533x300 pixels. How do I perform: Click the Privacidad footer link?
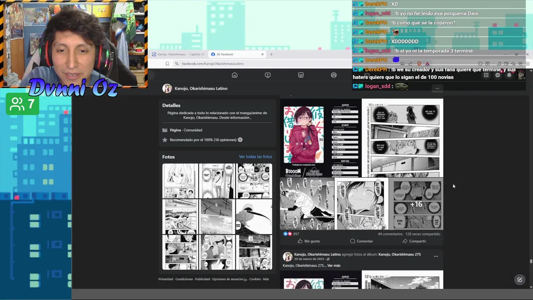tap(165, 279)
